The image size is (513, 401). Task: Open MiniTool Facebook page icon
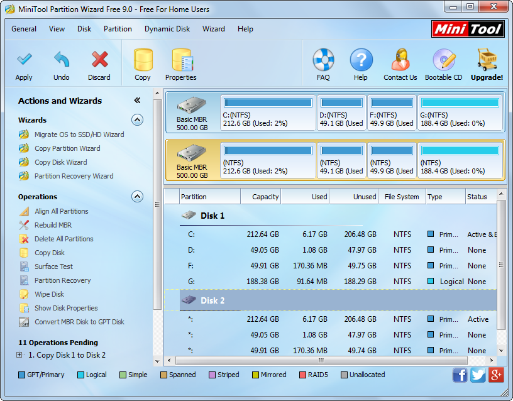[x=460, y=375]
